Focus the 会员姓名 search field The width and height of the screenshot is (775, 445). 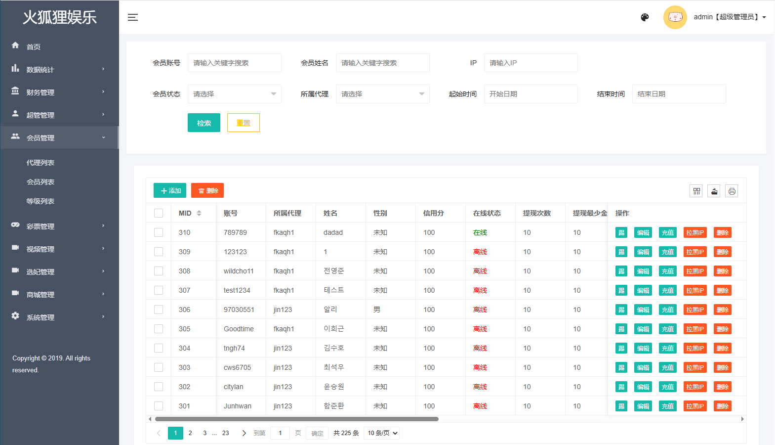click(x=383, y=63)
